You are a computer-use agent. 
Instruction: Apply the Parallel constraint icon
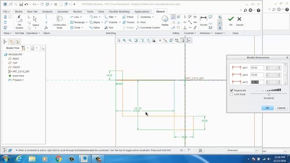(x=195, y=28)
